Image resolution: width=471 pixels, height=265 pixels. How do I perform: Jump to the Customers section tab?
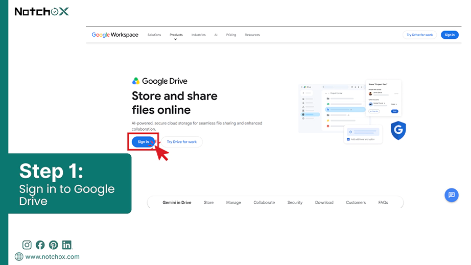click(356, 203)
